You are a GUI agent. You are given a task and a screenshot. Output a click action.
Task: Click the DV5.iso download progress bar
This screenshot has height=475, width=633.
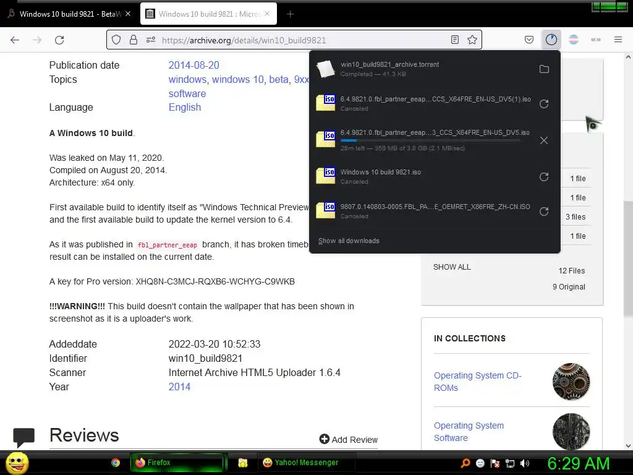pos(430,140)
